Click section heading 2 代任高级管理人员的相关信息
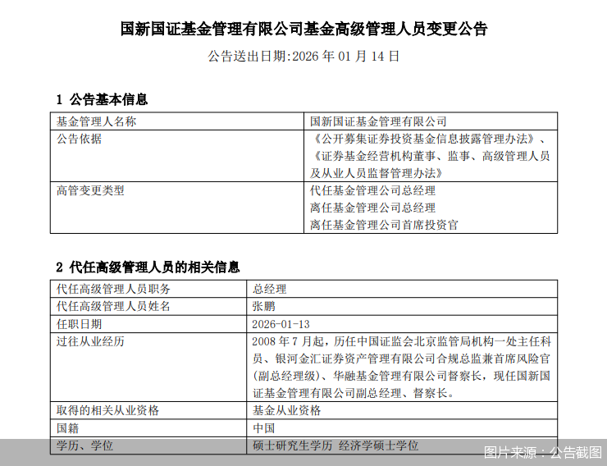607x466 pixels. (148, 267)
